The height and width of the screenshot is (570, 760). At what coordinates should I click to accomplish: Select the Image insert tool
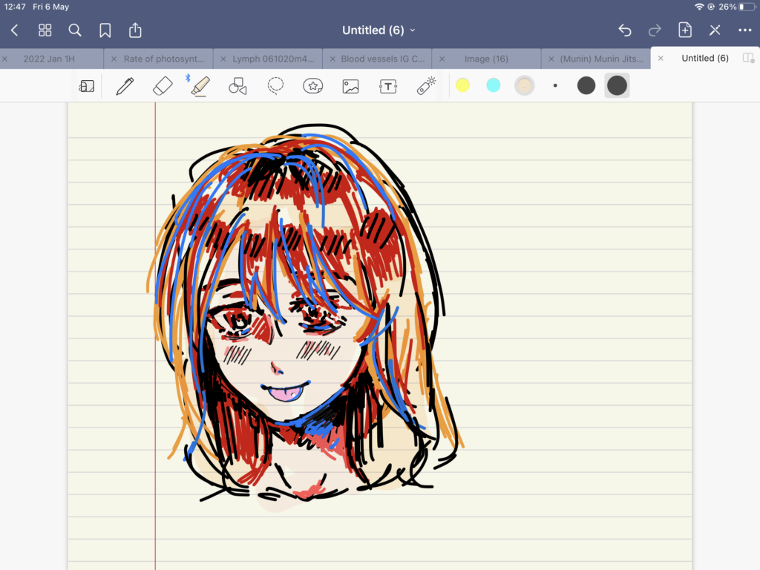pos(350,86)
